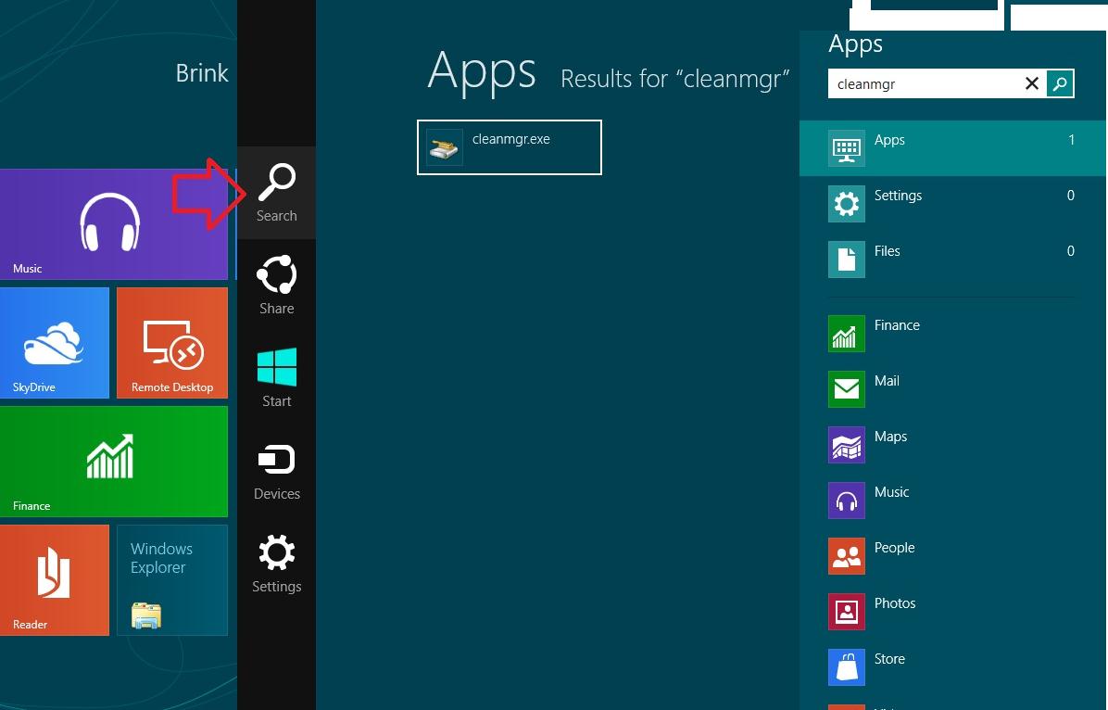Open the Devices charm

click(x=276, y=470)
